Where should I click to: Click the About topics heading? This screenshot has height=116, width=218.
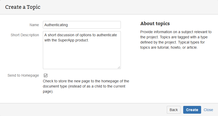155,24
